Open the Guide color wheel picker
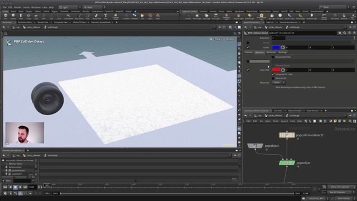The height and width of the screenshot is (201, 357). click(x=283, y=47)
